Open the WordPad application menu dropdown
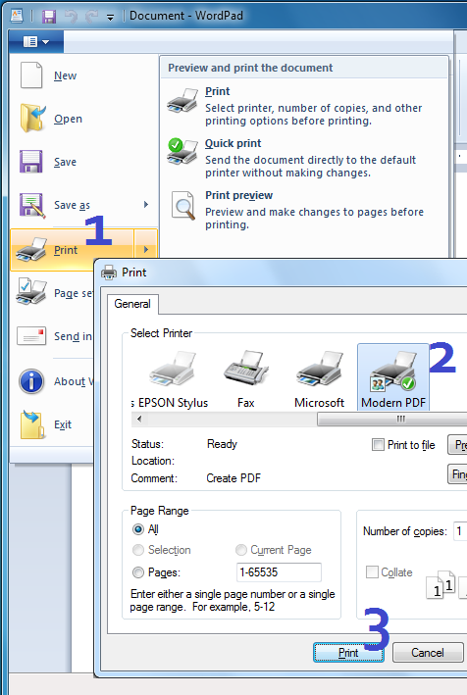The width and height of the screenshot is (467, 695). pos(36,42)
